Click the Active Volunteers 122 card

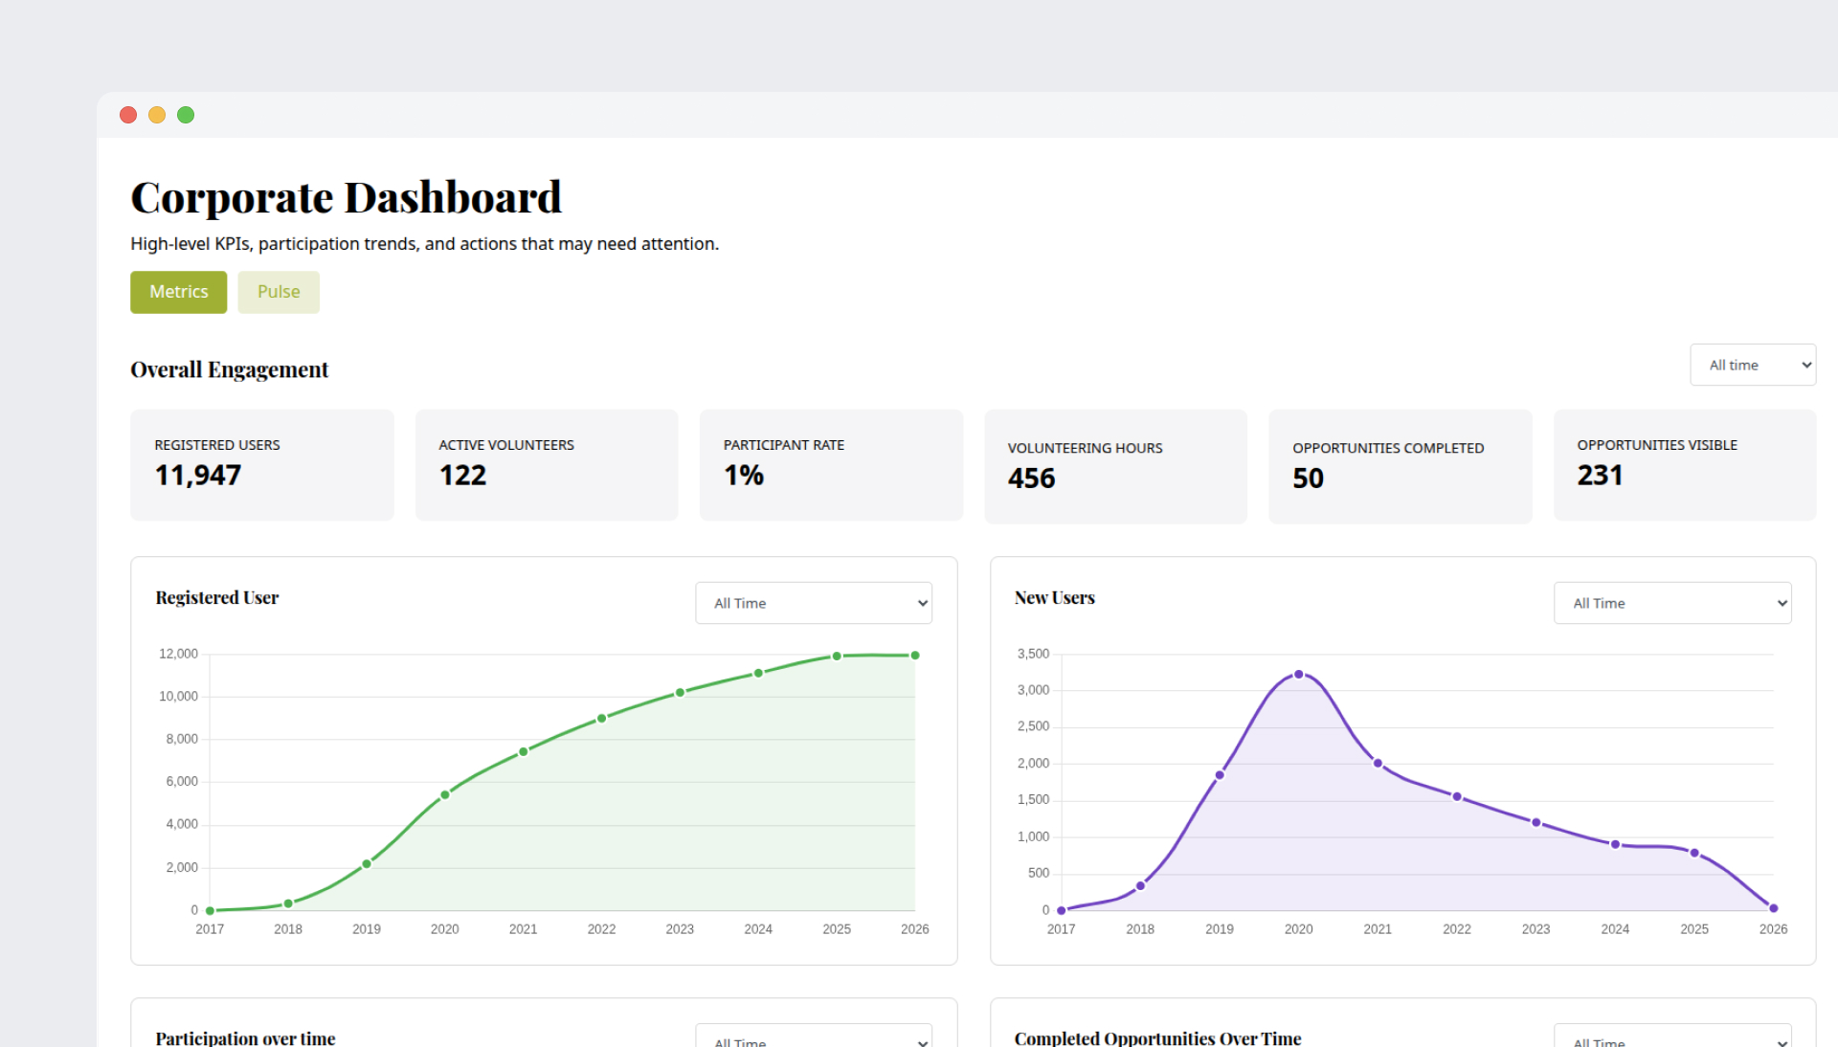pos(546,465)
